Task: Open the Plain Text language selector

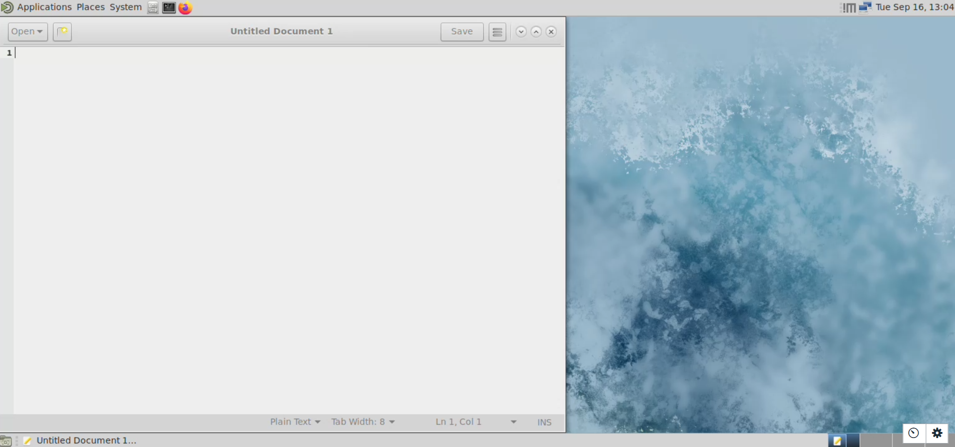Action: tap(295, 422)
